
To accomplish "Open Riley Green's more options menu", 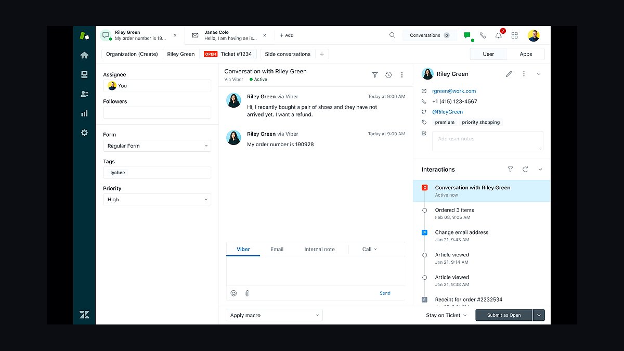I will [x=524, y=74].
